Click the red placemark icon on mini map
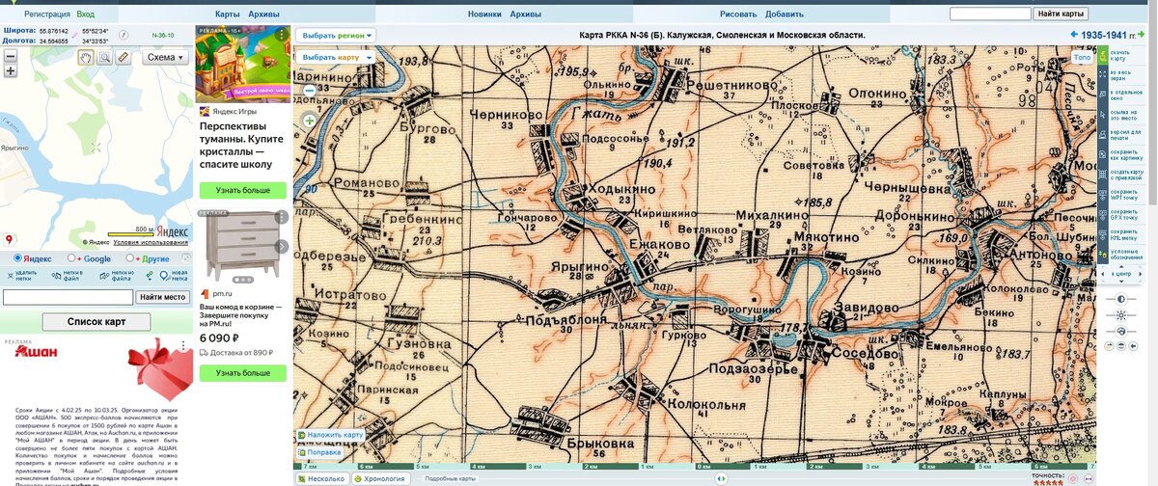The image size is (1158, 486). (x=10, y=239)
